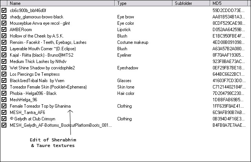Toggle the Los Piercings De Temptress checkbox
This screenshot has width=251, height=162.
(x=4, y=74)
